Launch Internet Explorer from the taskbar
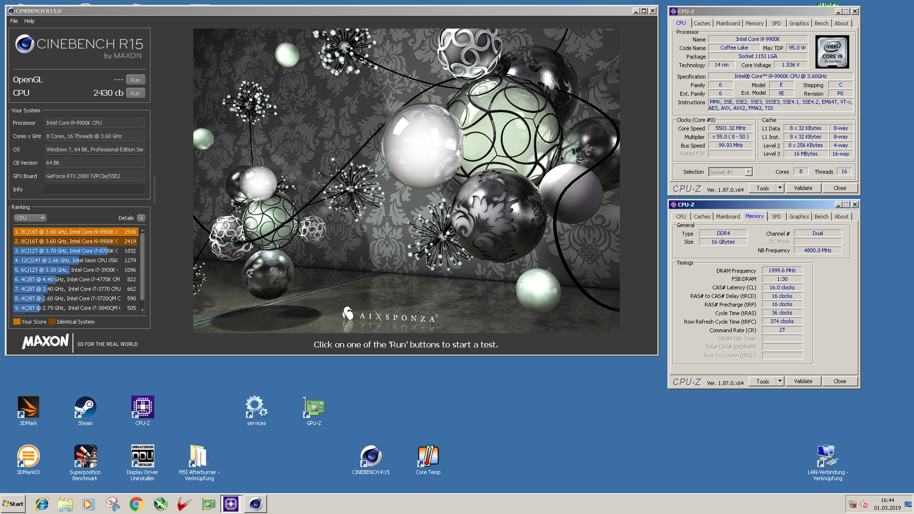 coord(42,504)
